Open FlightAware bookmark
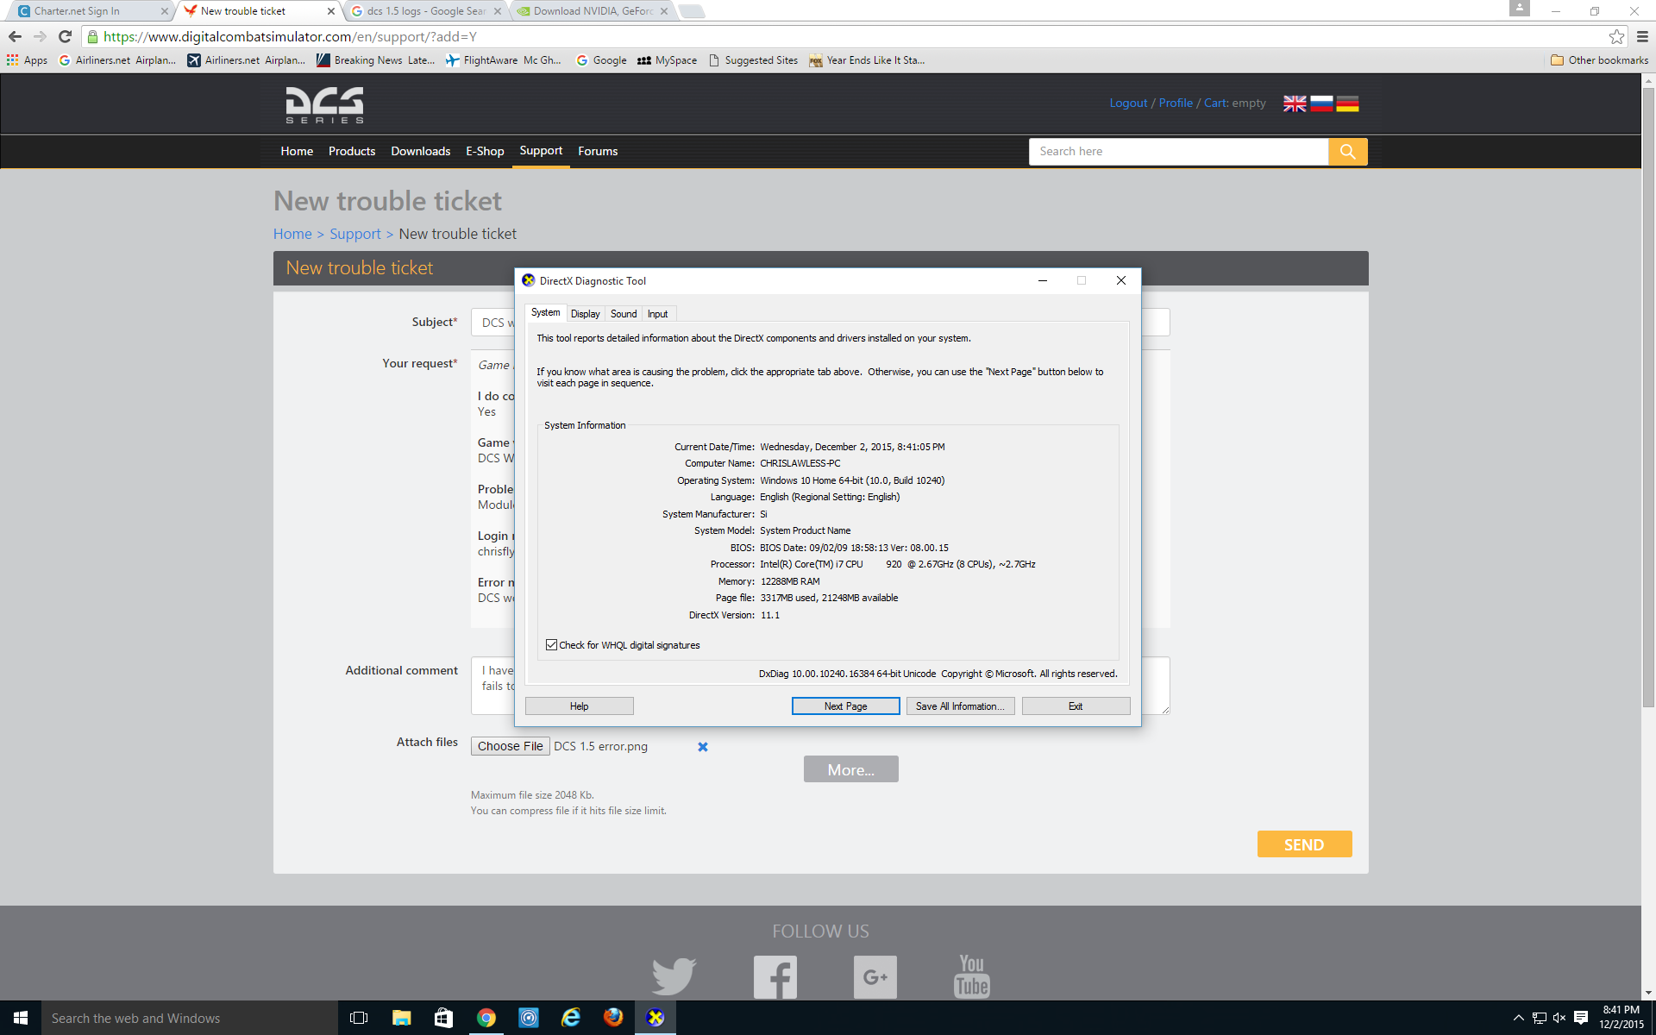This screenshot has height=1035, width=1656. tap(504, 60)
